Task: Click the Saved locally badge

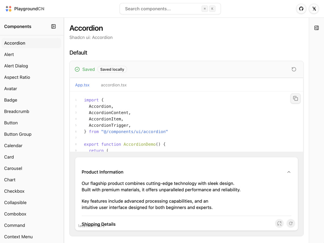Action: [112, 69]
